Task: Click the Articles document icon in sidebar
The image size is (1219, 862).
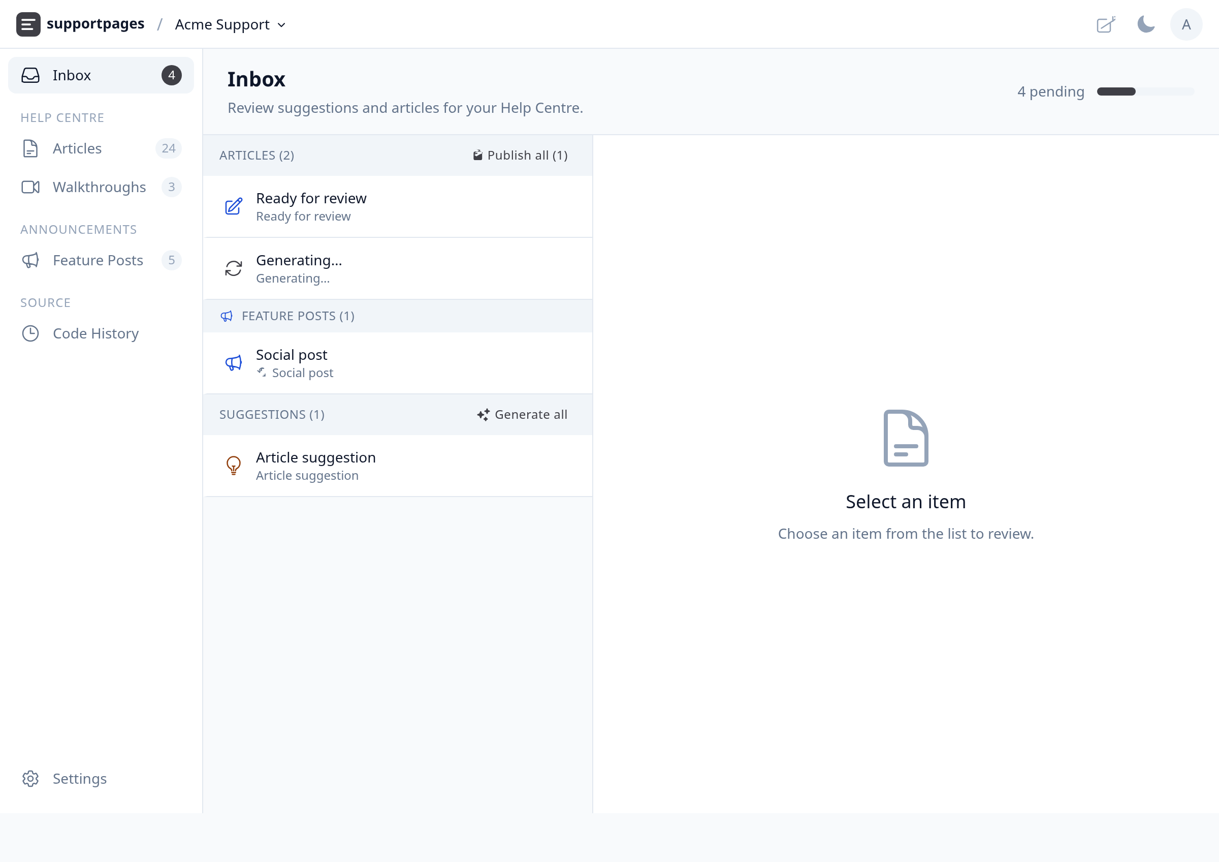Action: point(31,148)
